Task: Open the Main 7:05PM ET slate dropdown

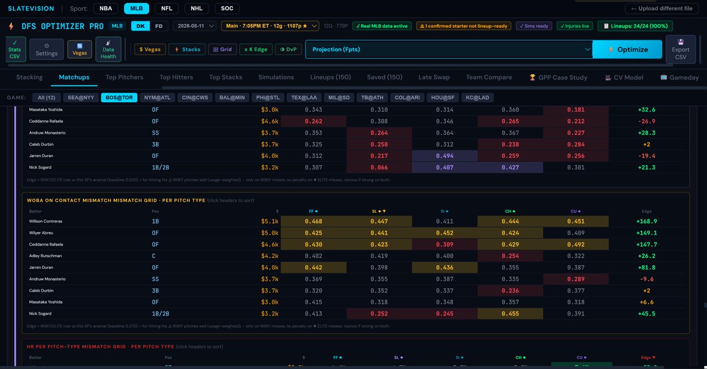Action: [x=270, y=26]
